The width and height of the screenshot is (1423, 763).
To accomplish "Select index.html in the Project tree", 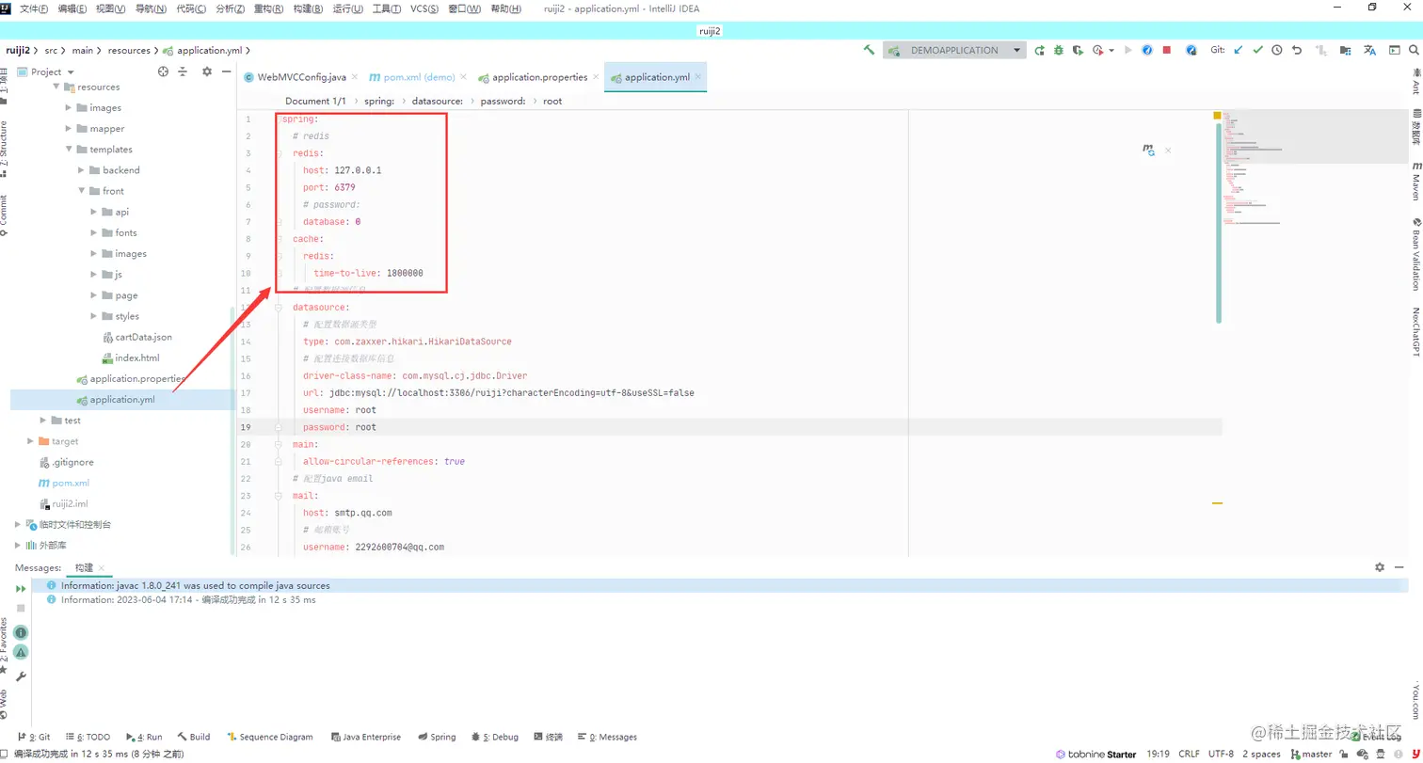I will (x=130, y=358).
